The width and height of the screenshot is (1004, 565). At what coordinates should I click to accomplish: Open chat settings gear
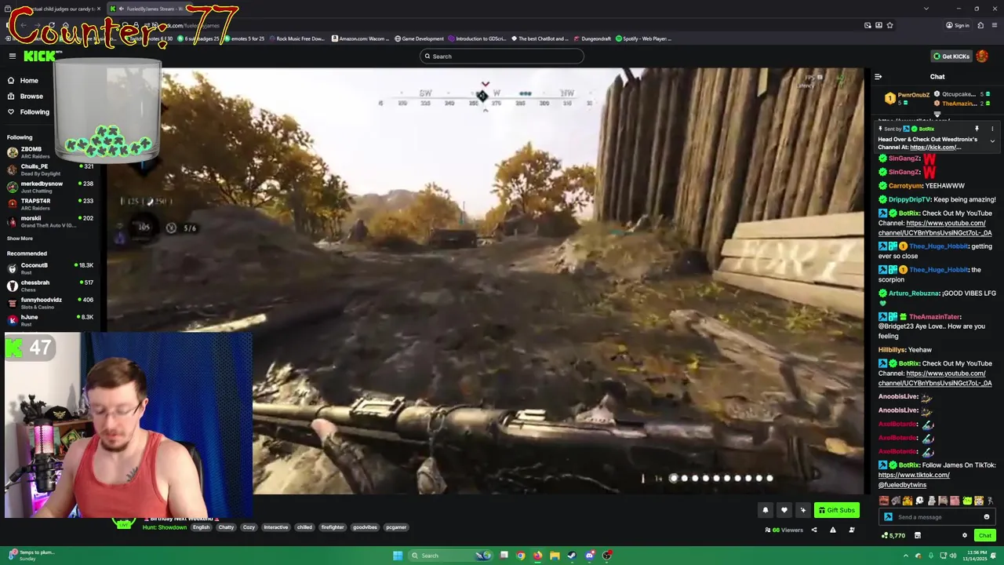pos(965,535)
